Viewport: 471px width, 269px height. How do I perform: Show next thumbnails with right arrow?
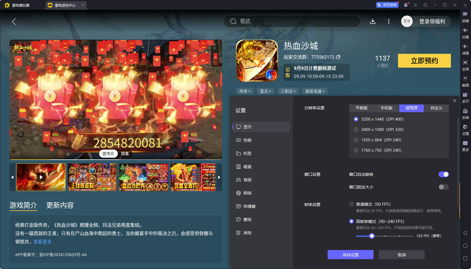(219, 177)
